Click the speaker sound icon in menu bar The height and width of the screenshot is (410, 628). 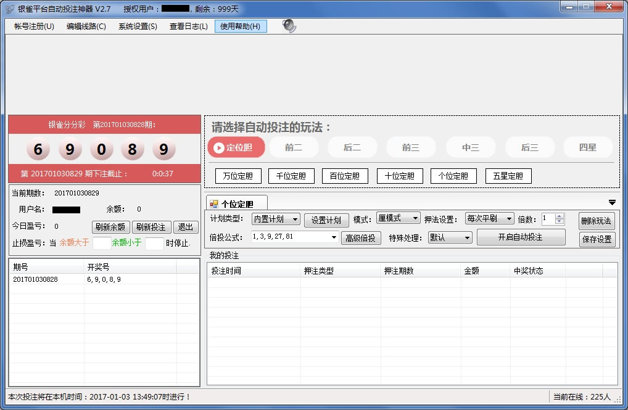tap(289, 26)
